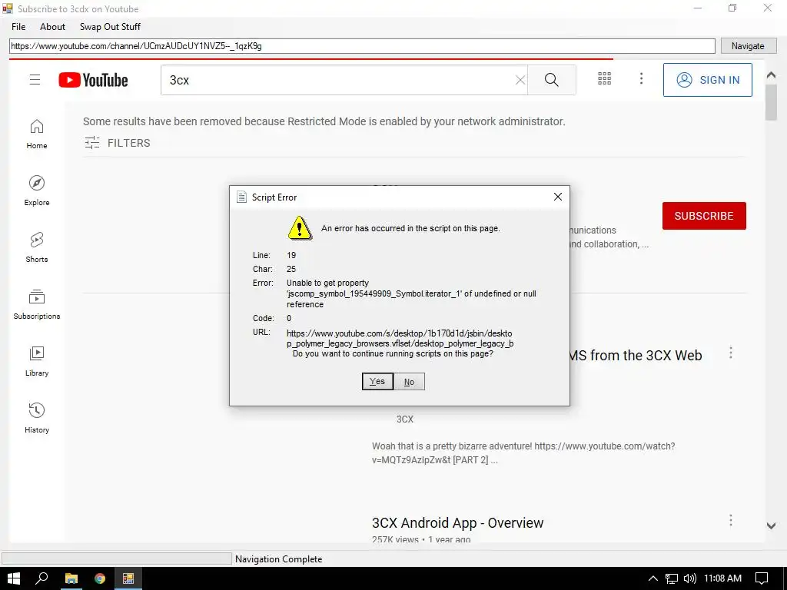Viewport: 787px width, 590px height.
Task: Click the URL address field
Action: click(362, 46)
